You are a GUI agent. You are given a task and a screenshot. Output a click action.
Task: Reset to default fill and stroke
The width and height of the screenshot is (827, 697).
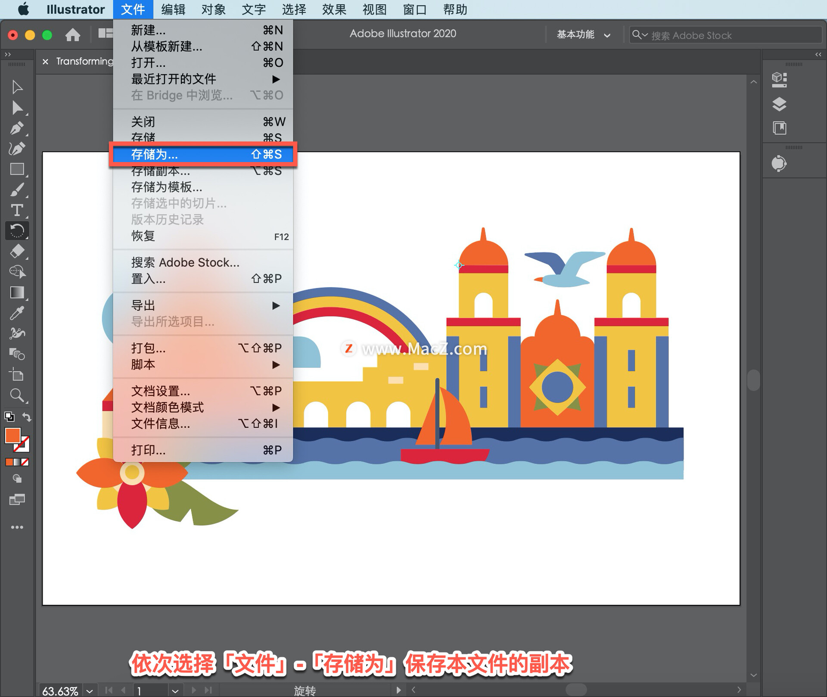tap(9, 417)
